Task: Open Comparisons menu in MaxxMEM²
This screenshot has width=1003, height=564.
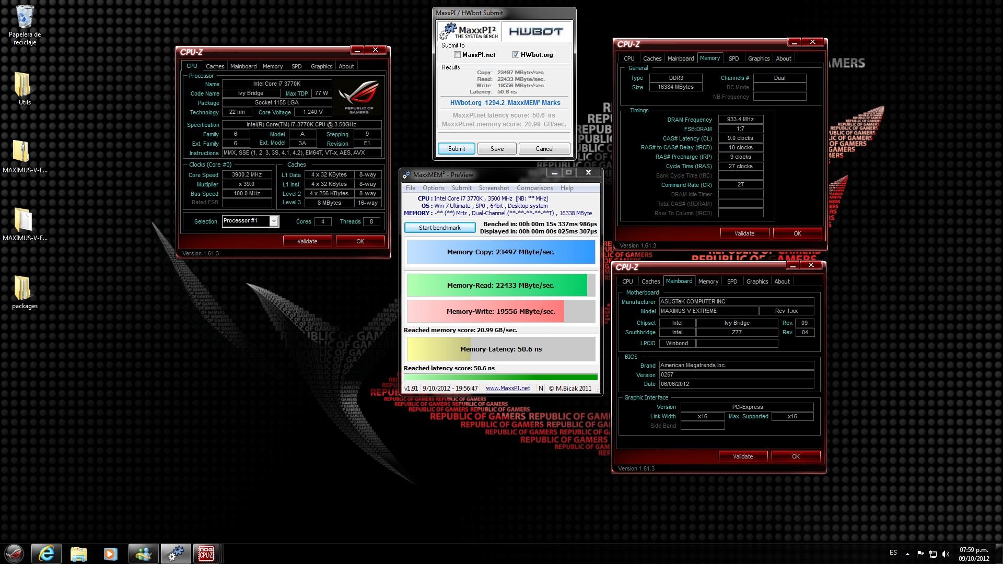Action: (x=534, y=188)
